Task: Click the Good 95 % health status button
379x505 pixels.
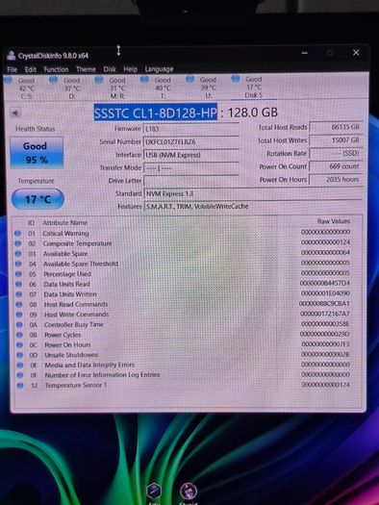Action: coord(37,153)
